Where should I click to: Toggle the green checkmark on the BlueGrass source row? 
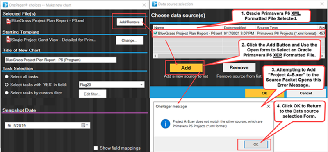pyautogui.click(x=155, y=33)
